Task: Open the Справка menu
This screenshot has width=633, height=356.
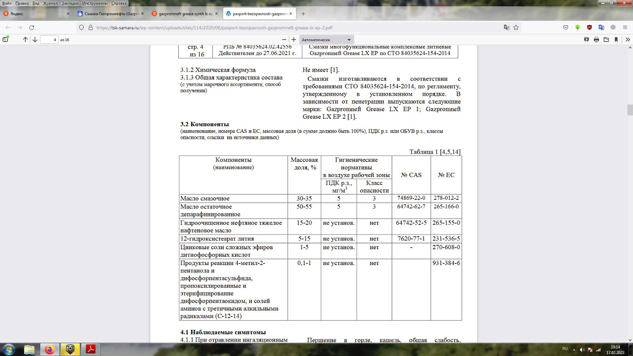Action: click(x=119, y=3)
